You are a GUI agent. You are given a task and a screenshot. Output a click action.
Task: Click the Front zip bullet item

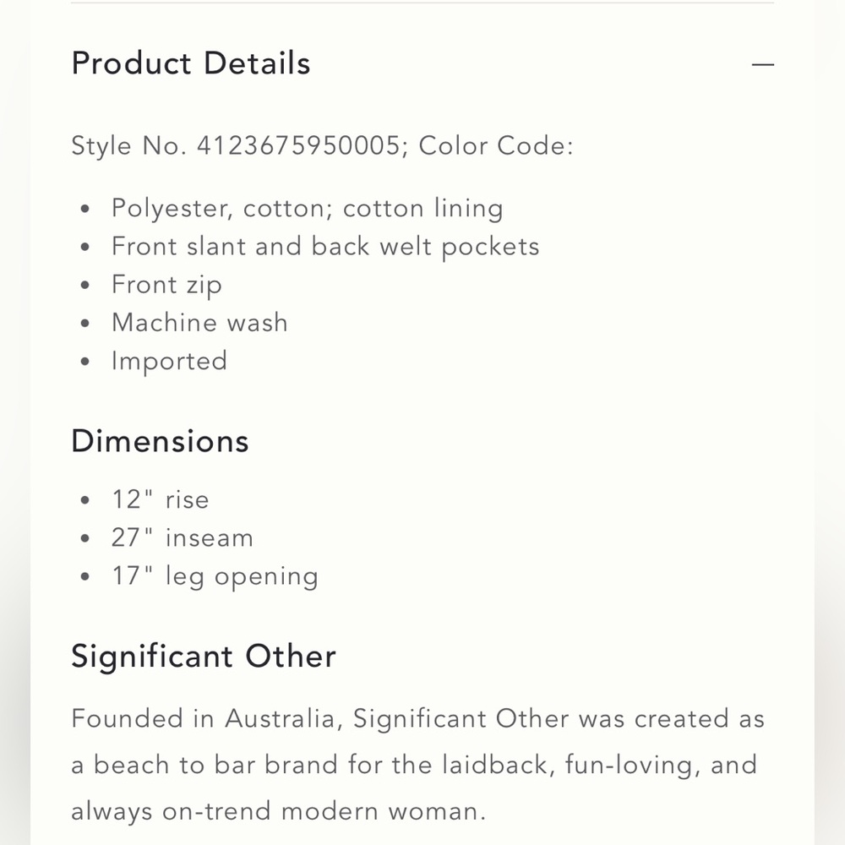click(166, 285)
